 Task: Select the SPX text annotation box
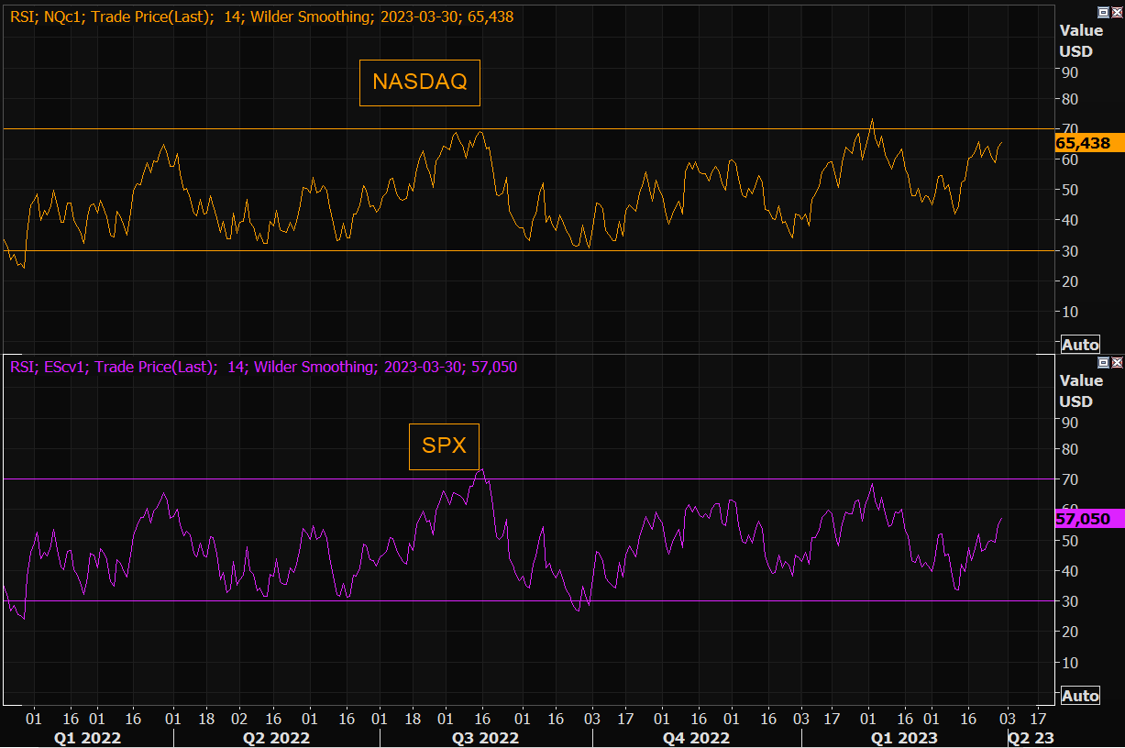coord(444,446)
